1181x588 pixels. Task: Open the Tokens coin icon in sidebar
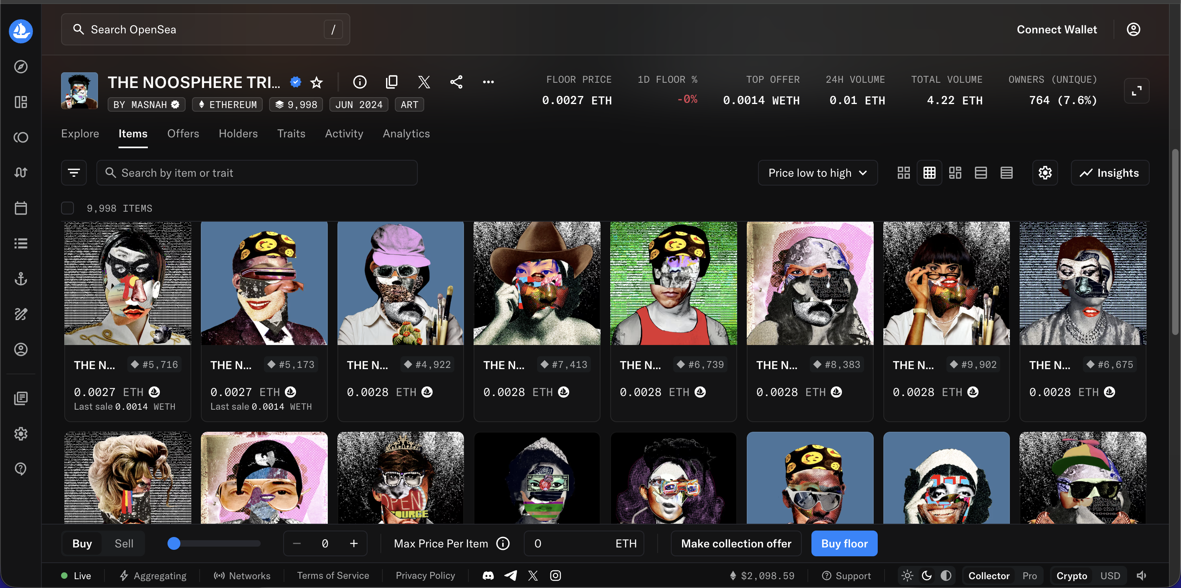pos(20,137)
